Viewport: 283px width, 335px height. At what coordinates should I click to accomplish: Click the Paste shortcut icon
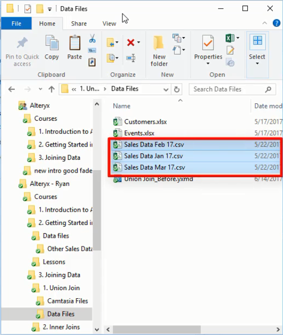click(x=92, y=62)
